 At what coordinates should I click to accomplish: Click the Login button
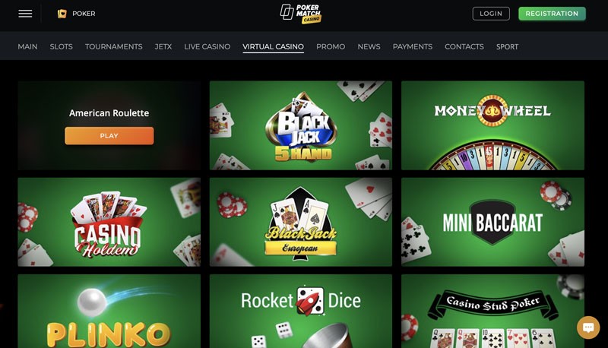[491, 14]
